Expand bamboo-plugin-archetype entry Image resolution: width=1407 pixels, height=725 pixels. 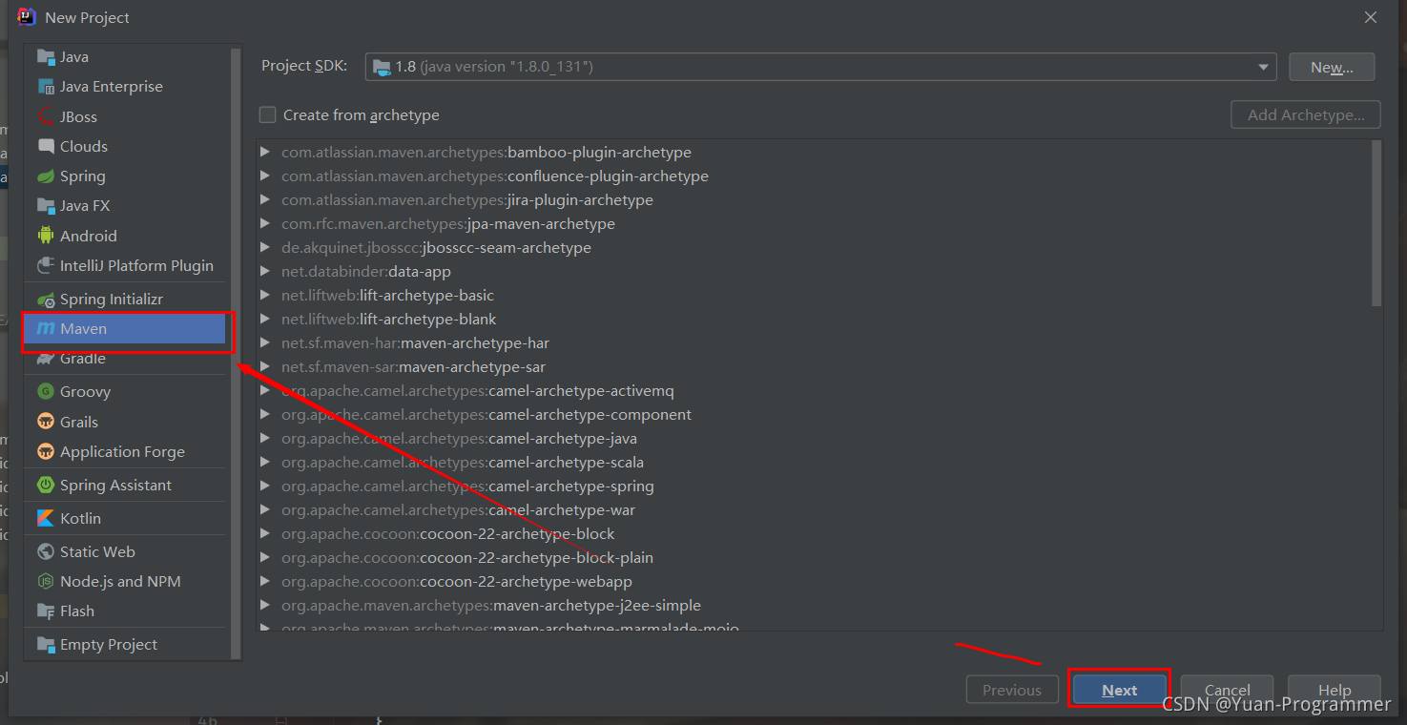pyautogui.click(x=264, y=152)
